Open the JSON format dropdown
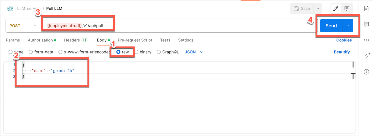The height and width of the screenshot is (137, 373). click(194, 52)
